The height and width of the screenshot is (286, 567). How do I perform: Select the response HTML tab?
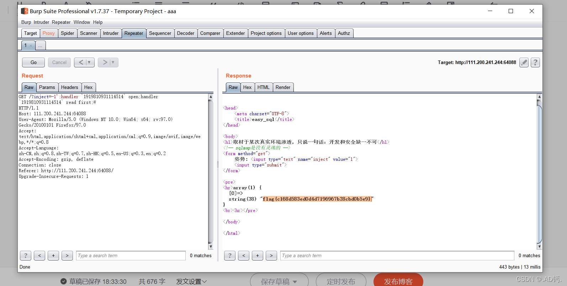click(264, 87)
